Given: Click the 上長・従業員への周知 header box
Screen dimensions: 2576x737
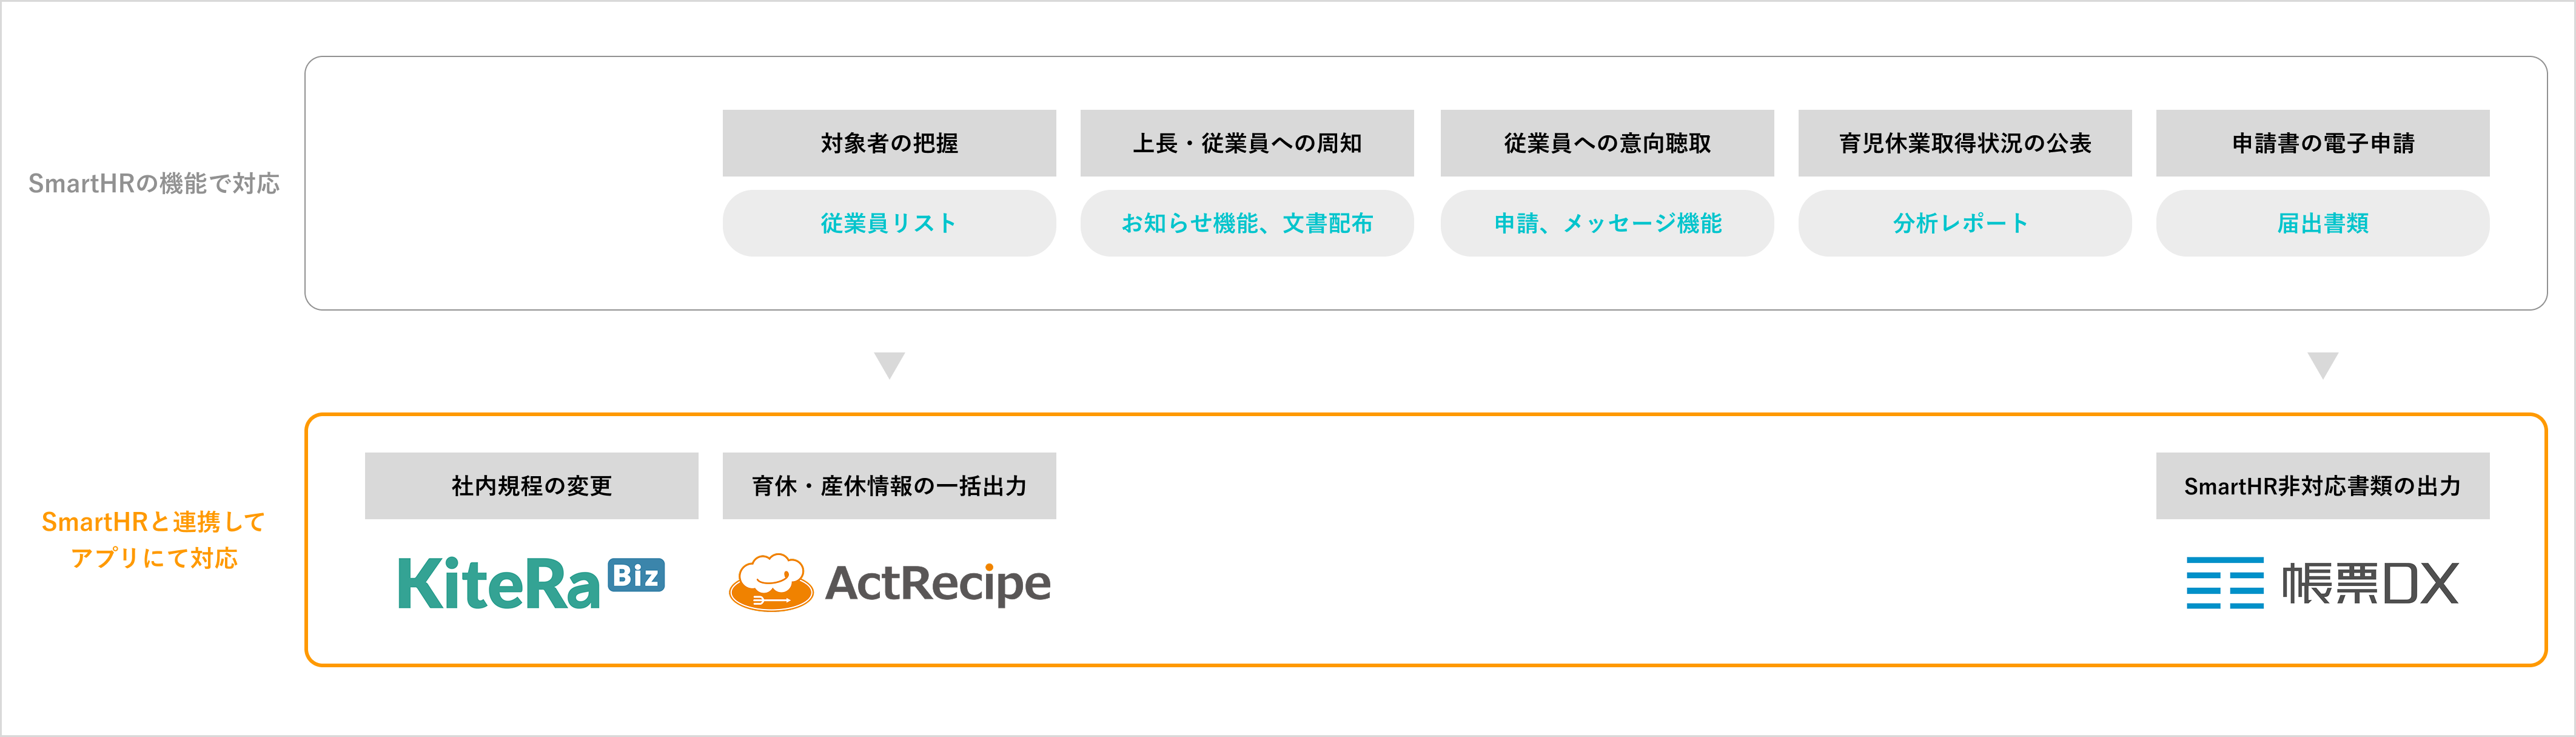Looking at the screenshot, I should [1247, 143].
